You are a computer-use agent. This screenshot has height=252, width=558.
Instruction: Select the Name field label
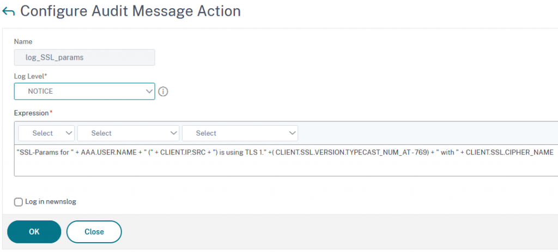(x=23, y=41)
